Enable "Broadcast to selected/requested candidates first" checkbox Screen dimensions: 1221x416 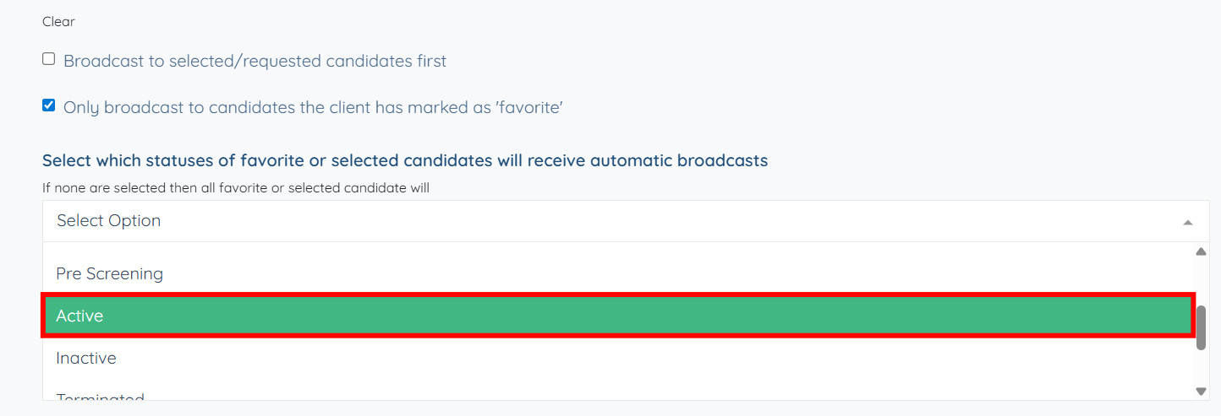coord(49,59)
